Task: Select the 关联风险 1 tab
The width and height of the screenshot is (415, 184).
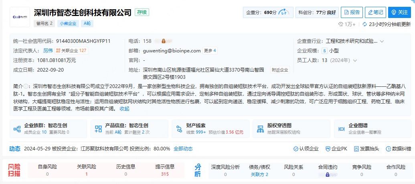Action: [x=87, y=170]
